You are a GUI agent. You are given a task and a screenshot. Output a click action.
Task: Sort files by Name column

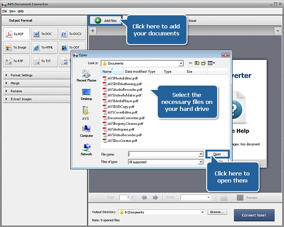click(112, 72)
